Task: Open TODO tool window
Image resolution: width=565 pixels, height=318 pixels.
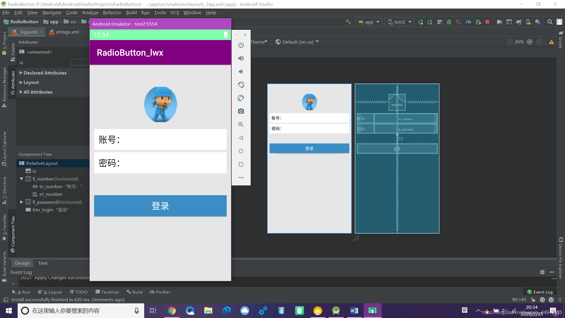Action: [x=79, y=292]
